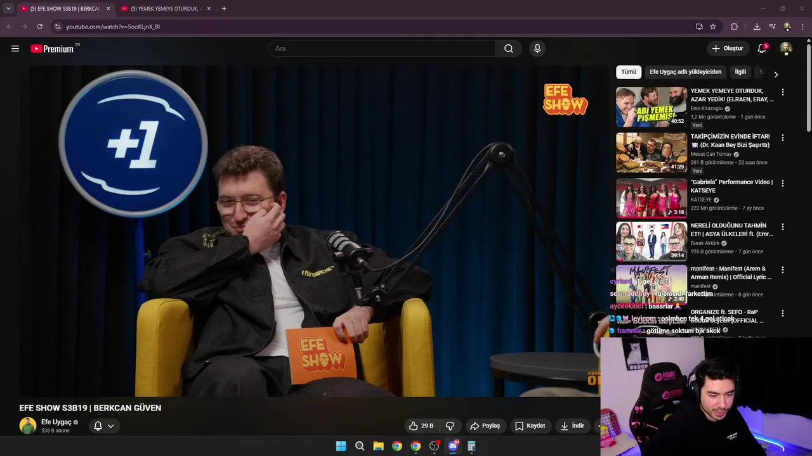
Task: Open more options for manifest remix video
Action: [x=782, y=270]
